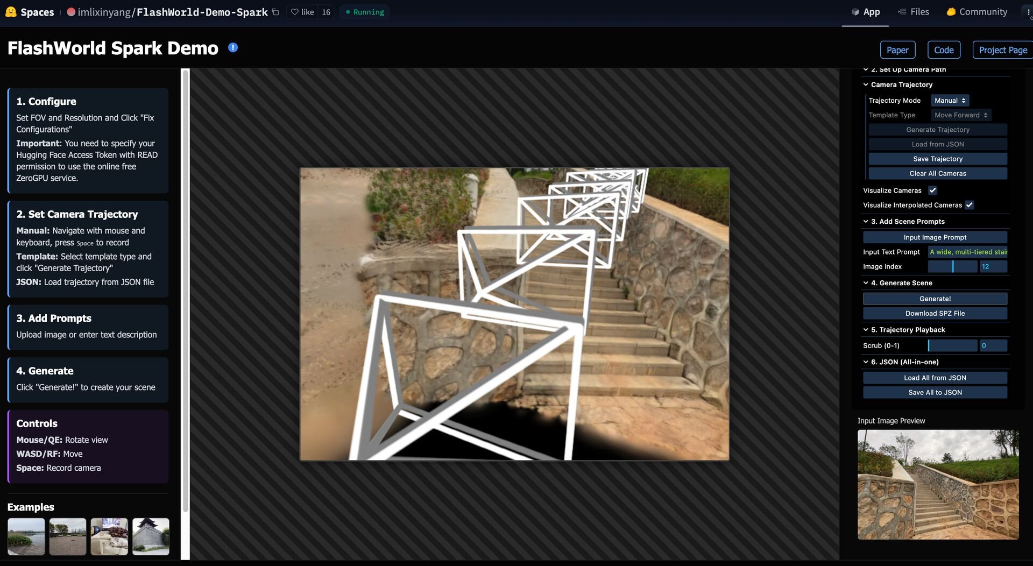Click the blue info icon beside title
Screen dimensions: 1033x566
[233, 48]
